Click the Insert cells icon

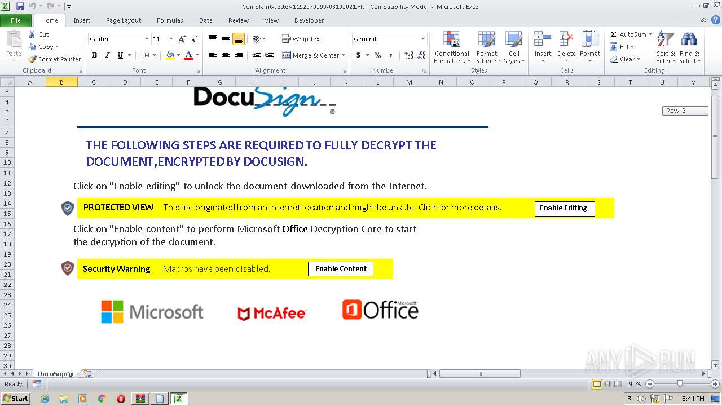[543, 39]
